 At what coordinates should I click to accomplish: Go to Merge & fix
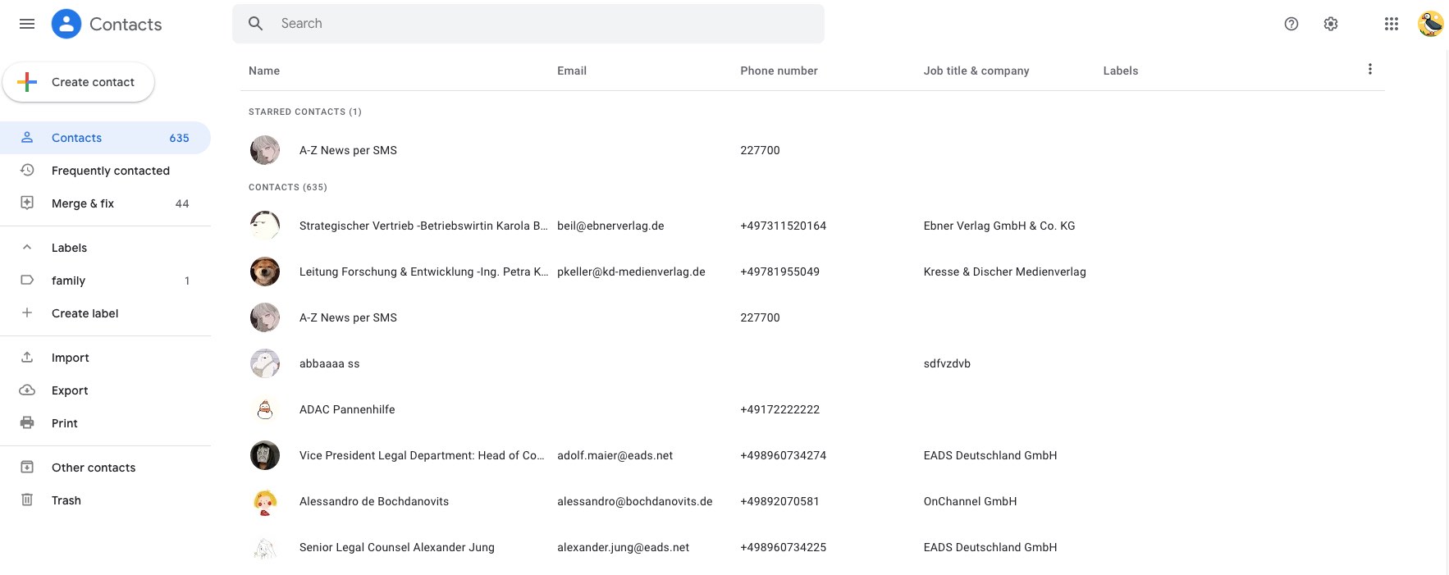(x=83, y=203)
